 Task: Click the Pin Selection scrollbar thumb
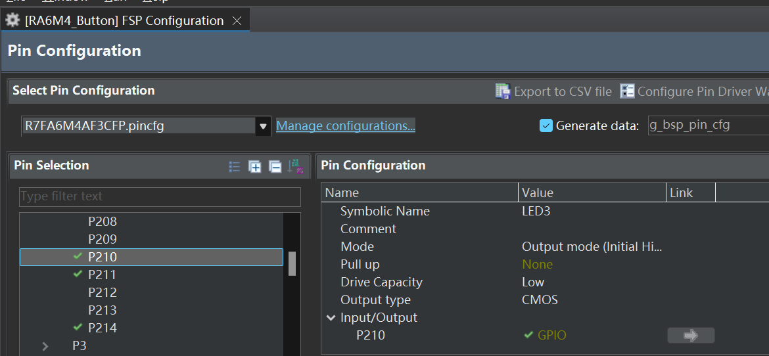point(292,264)
